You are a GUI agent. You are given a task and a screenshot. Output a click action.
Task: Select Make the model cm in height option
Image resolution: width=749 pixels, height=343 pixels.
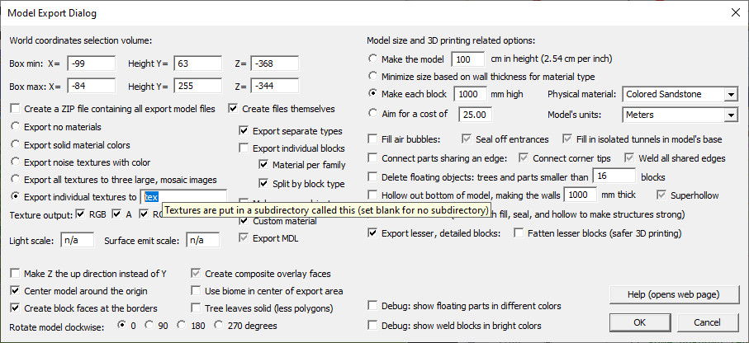click(x=373, y=59)
